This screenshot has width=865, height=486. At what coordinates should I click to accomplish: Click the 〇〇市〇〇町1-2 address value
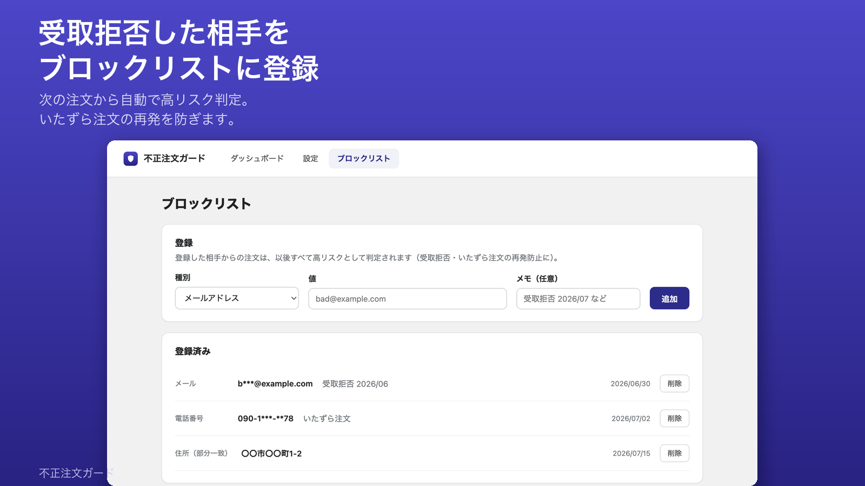click(271, 454)
